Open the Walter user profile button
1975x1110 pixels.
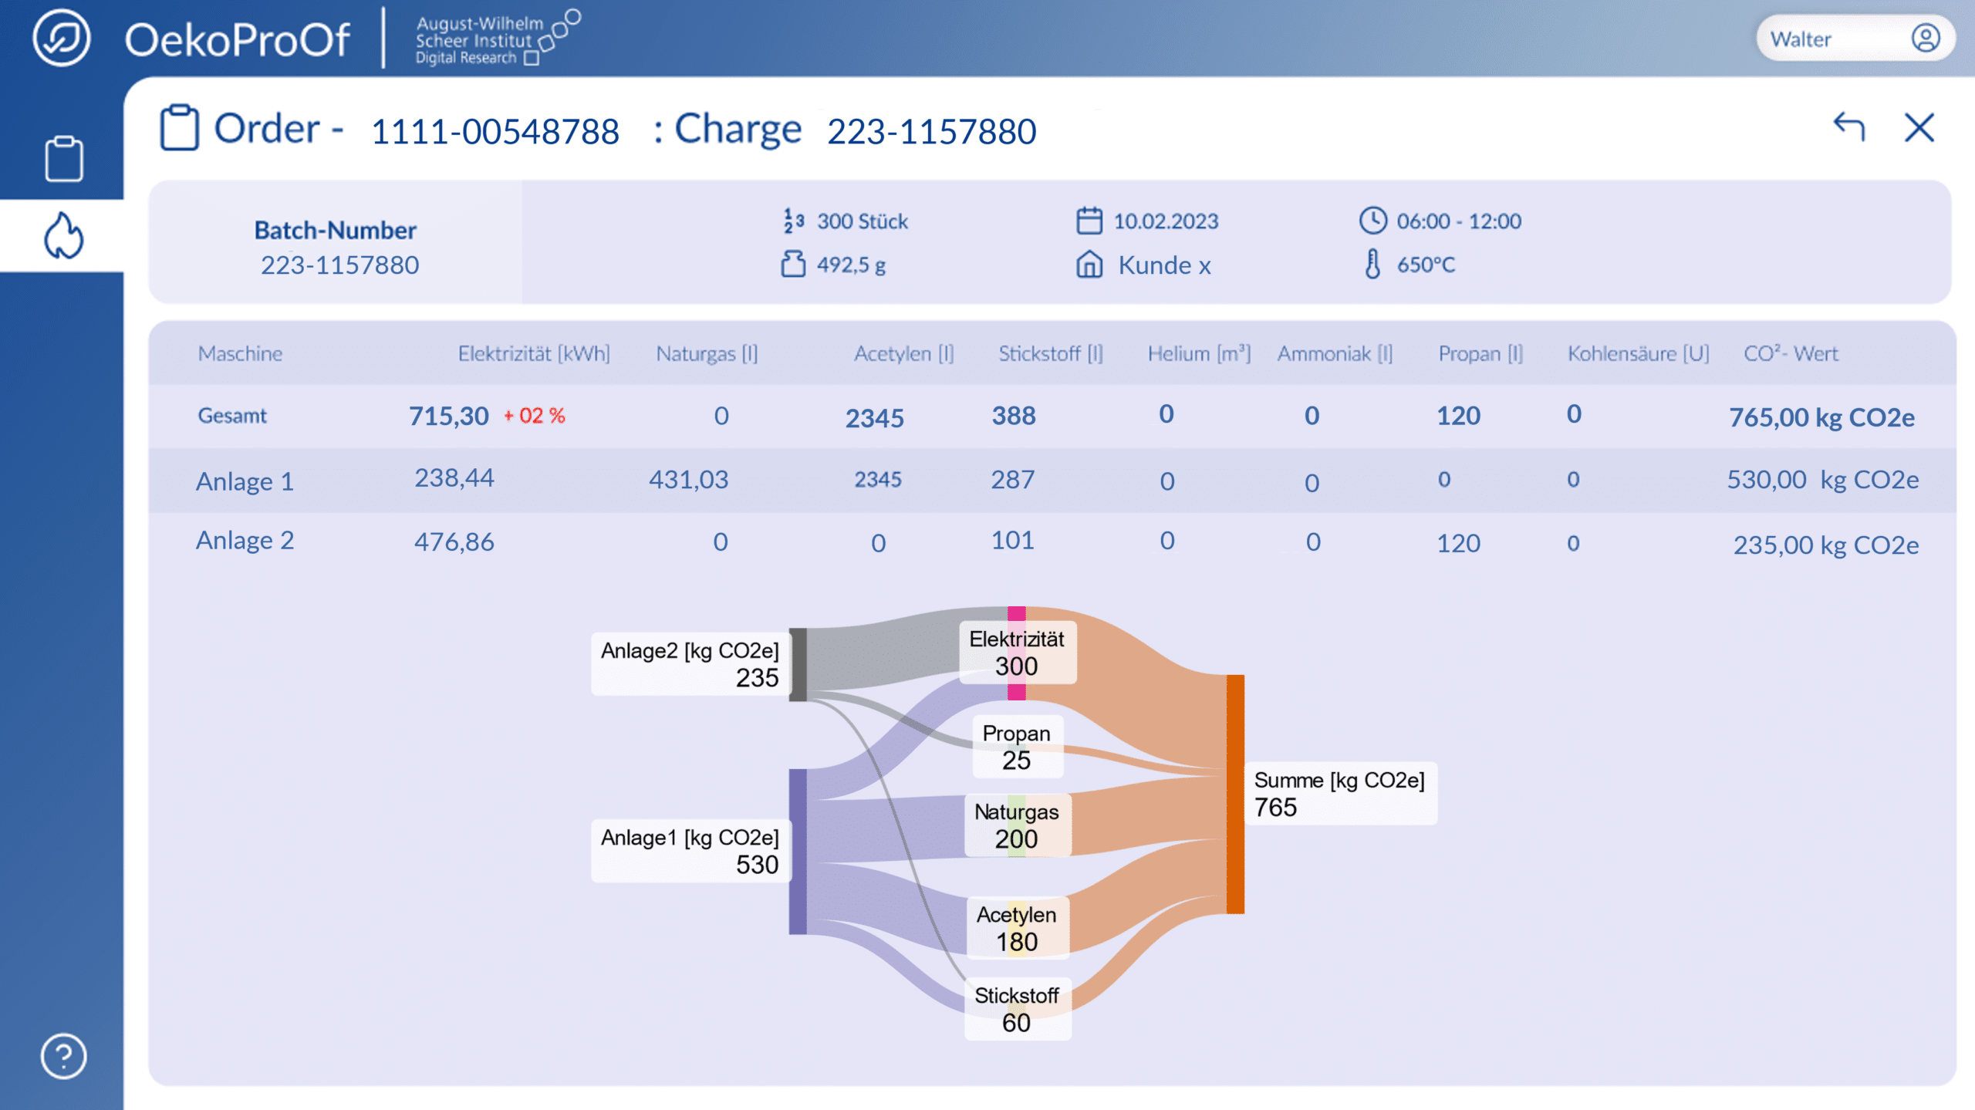[1855, 38]
